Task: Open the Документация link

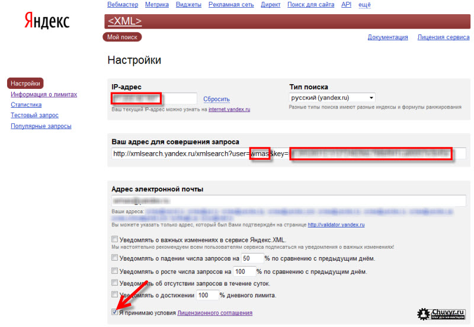Action: [387, 37]
